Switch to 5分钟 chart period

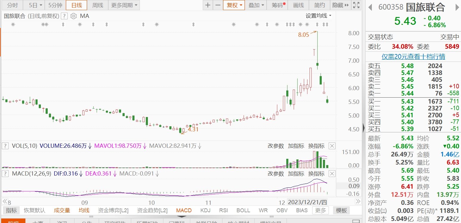55,5
